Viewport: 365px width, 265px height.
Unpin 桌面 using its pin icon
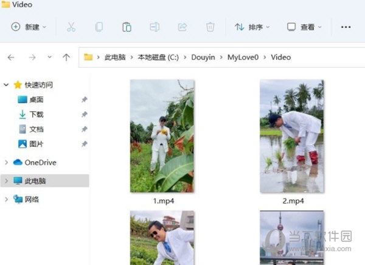(85, 99)
